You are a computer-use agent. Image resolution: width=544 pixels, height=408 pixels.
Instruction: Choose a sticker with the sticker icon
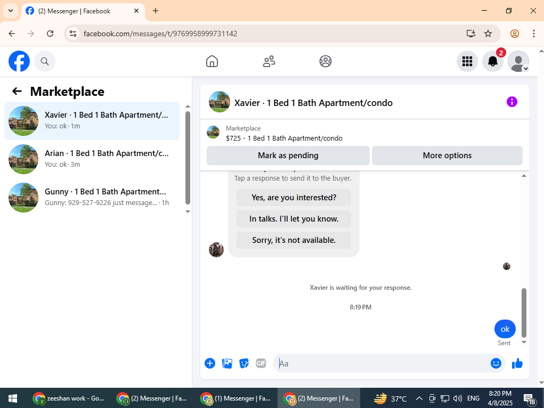click(x=244, y=363)
